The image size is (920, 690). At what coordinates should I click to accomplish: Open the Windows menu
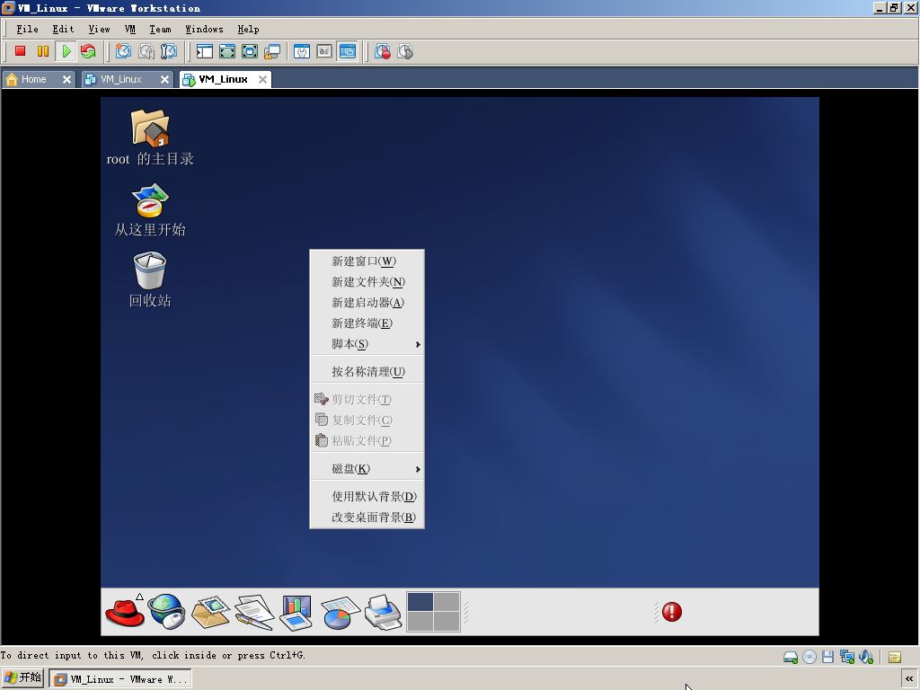coord(204,29)
